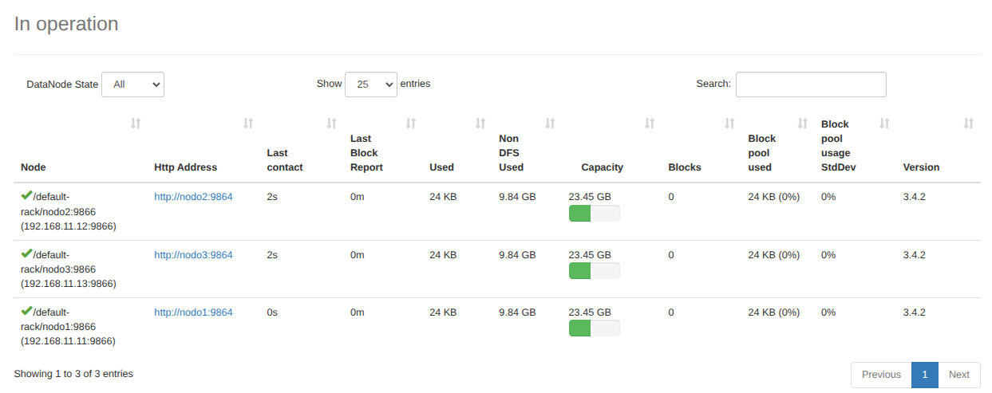Viewport: 992px width, 393px height.
Task: Open the Show entries count dropdown
Action: click(x=370, y=84)
